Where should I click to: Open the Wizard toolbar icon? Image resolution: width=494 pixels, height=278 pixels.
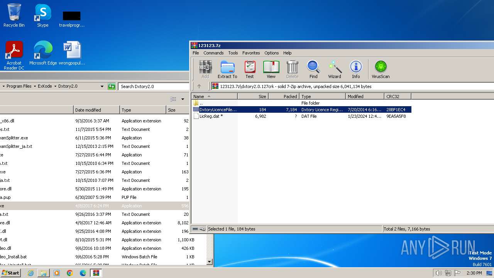(x=335, y=69)
